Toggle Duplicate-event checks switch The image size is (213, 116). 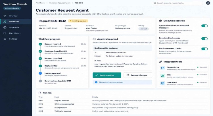[x=204, y=49]
